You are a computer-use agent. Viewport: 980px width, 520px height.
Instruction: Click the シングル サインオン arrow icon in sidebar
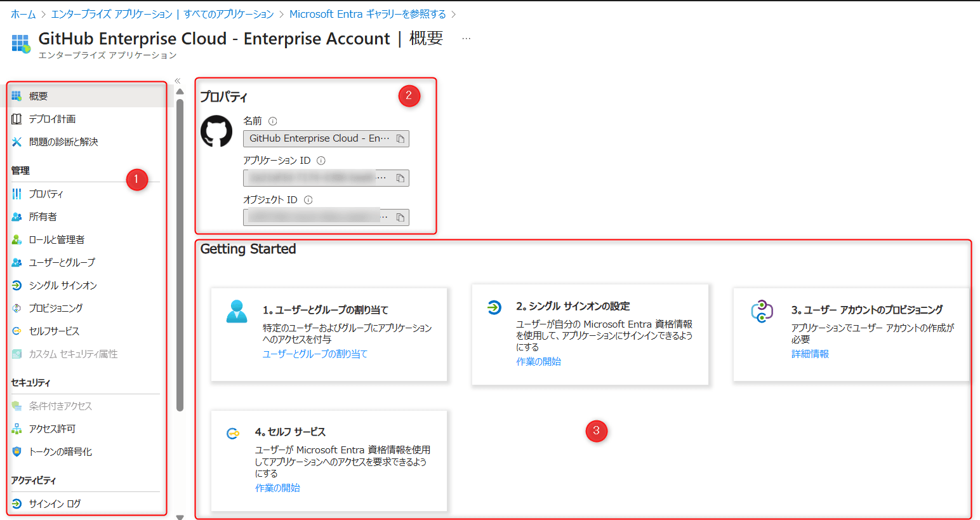point(17,285)
